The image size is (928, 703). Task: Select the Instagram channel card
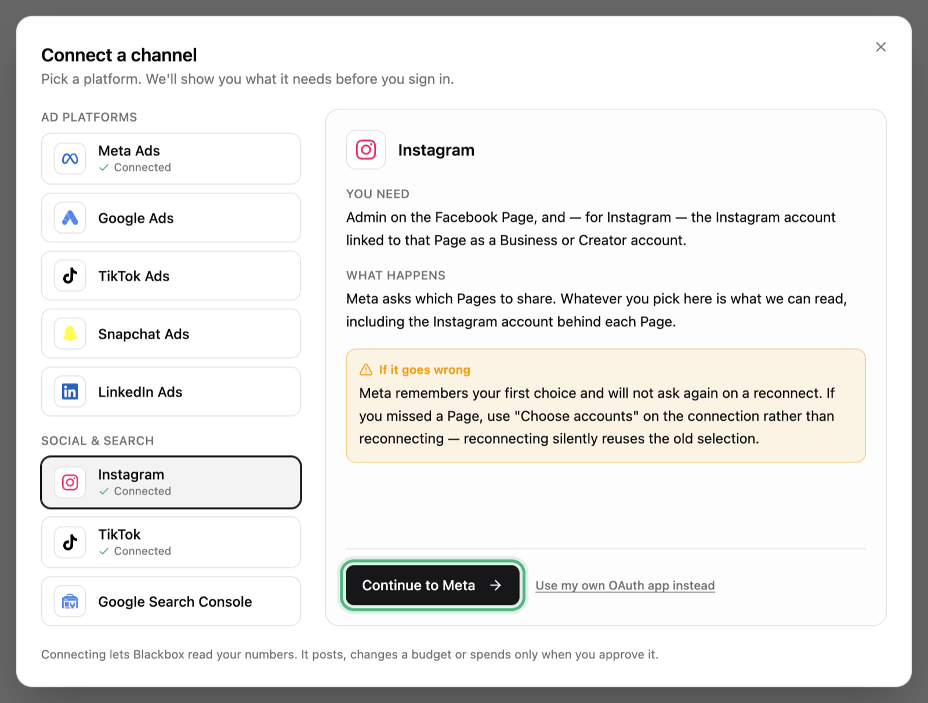pyautogui.click(x=171, y=482)
